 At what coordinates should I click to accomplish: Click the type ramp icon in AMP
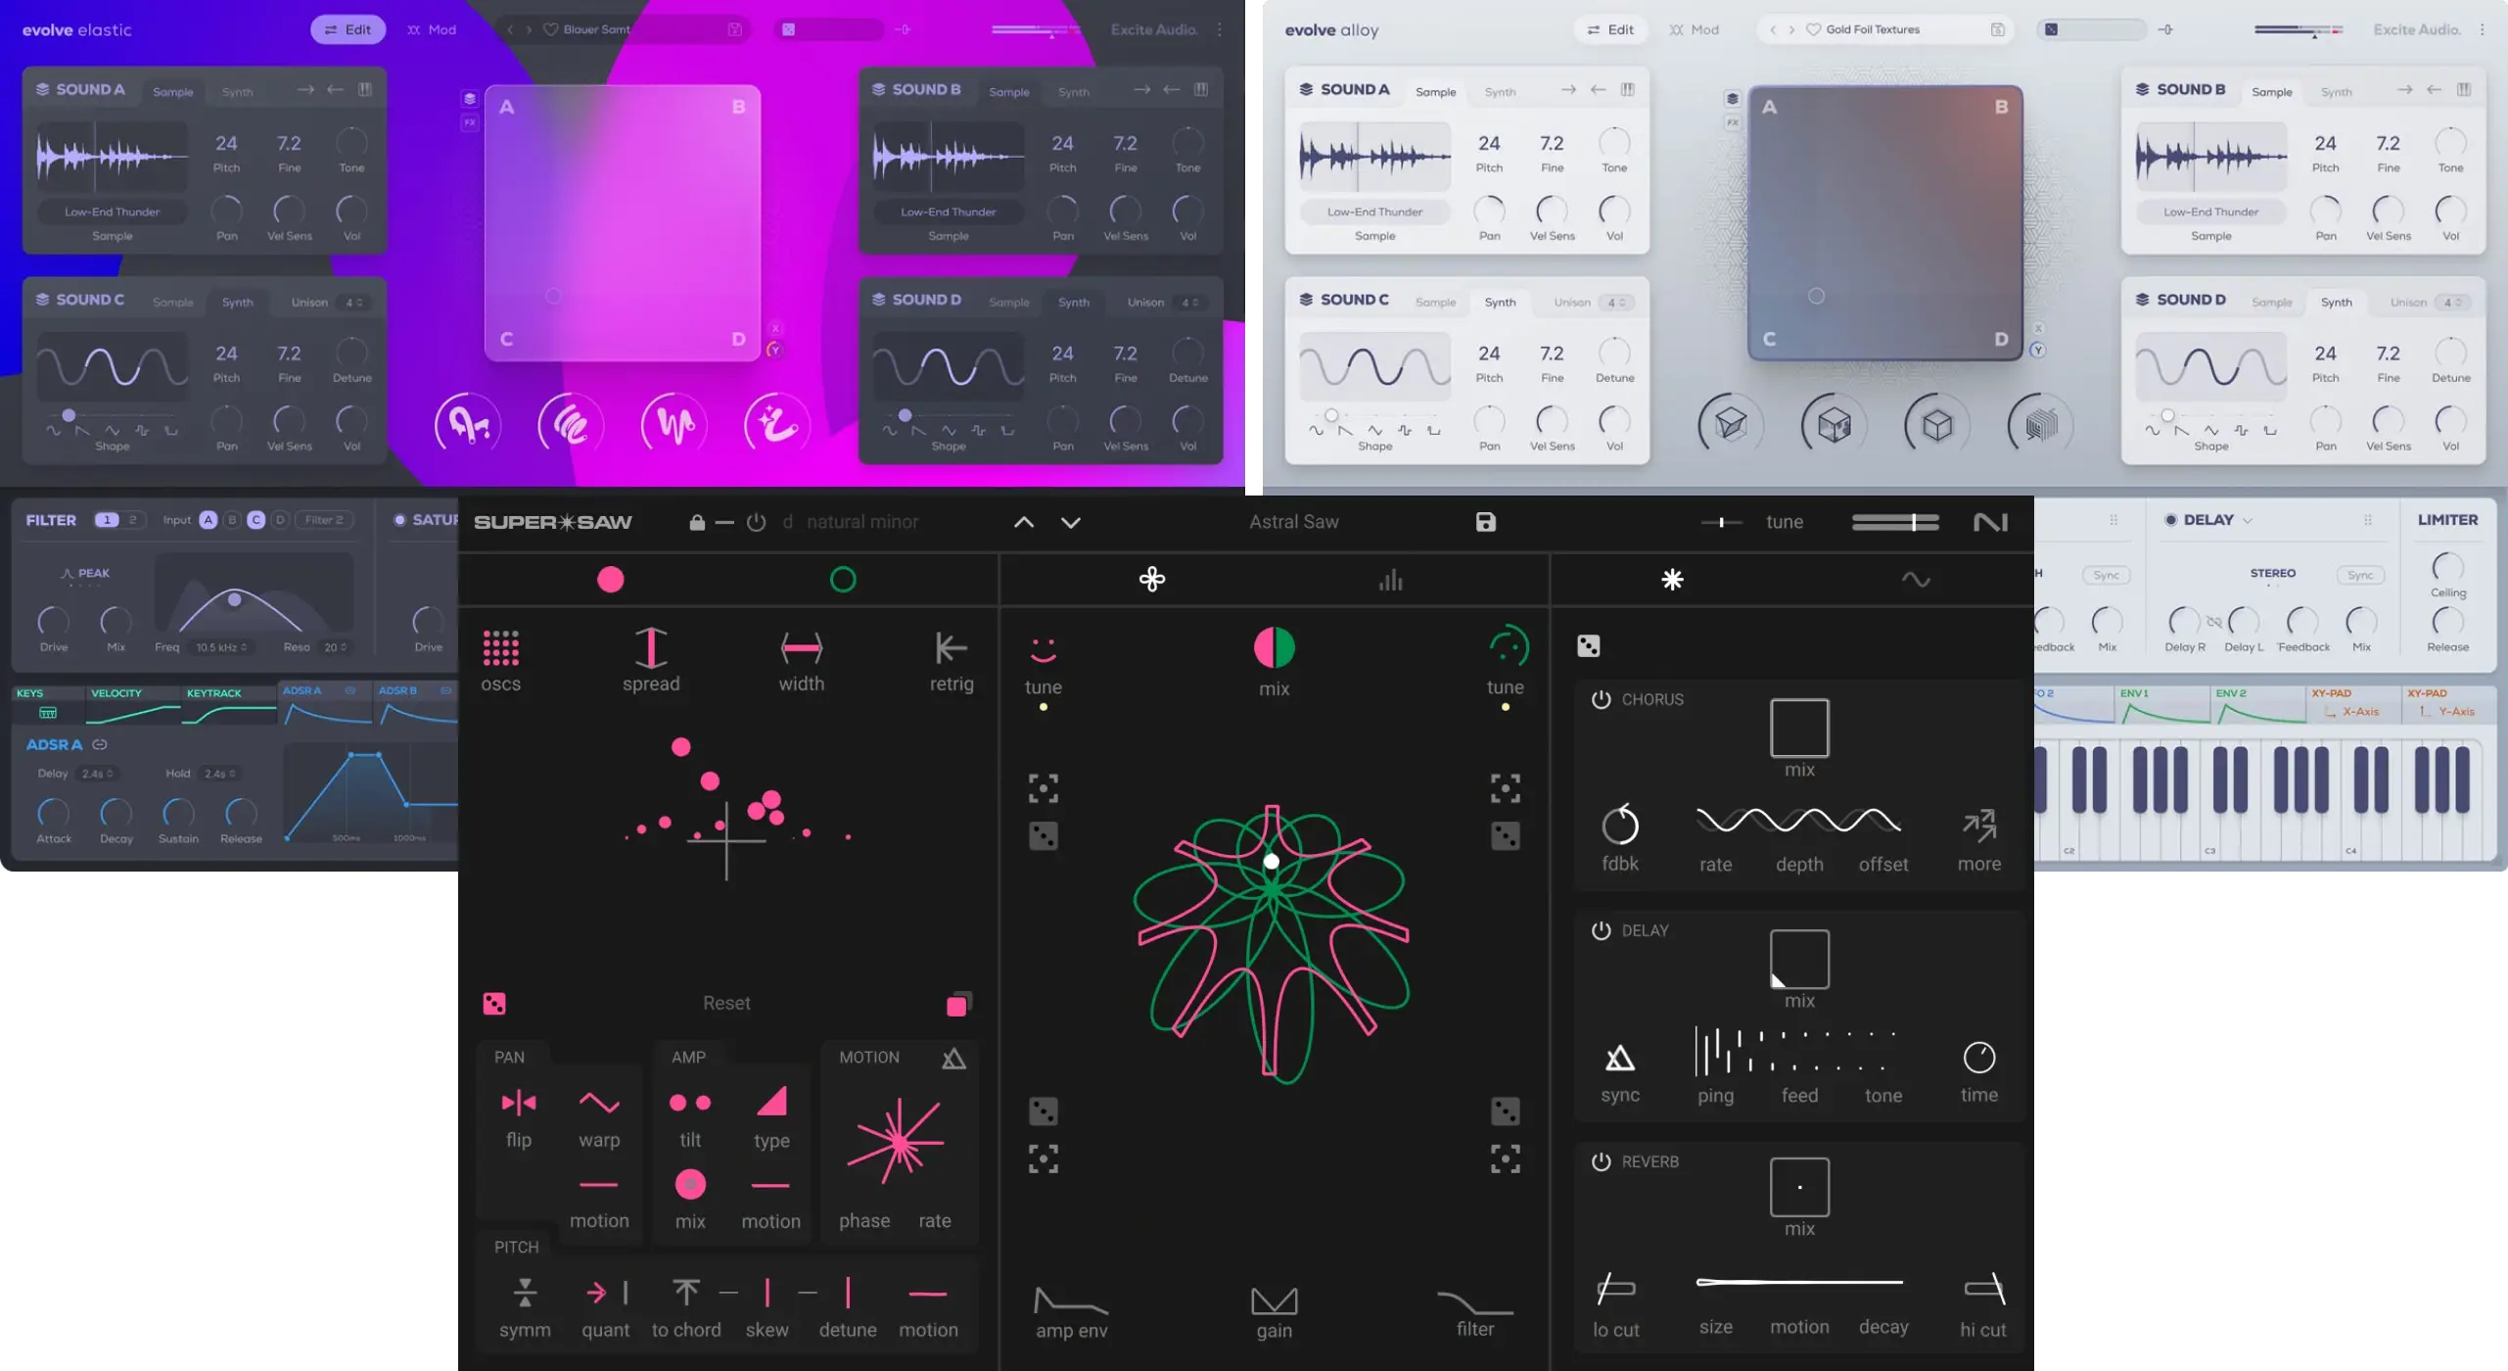click(771, 1102)
